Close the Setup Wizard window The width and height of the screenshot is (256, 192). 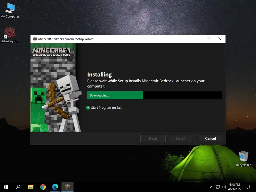[x=220, y=39]
